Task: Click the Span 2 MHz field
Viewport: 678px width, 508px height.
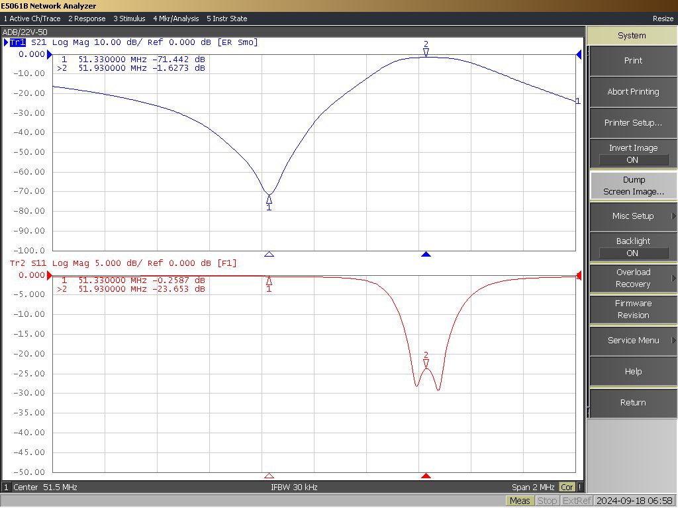Action: [x=533, y=487]
